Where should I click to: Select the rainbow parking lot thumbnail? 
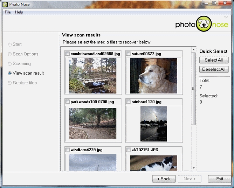[153, 124]
